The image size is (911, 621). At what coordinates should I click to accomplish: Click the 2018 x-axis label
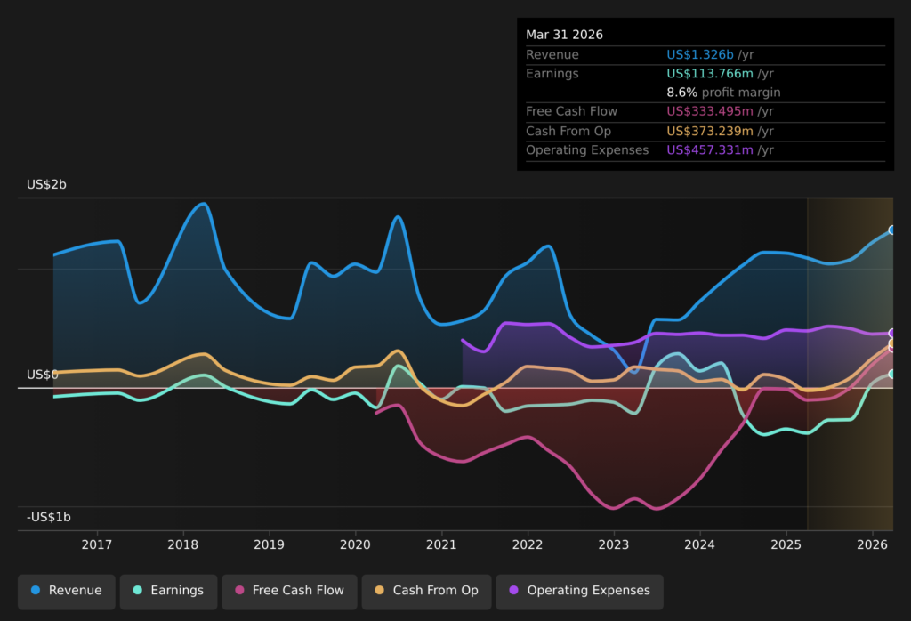182,544
